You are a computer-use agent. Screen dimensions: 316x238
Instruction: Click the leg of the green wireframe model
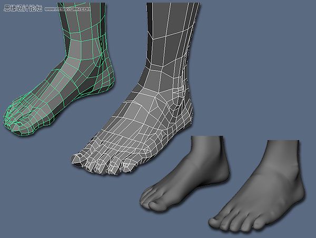84,21
